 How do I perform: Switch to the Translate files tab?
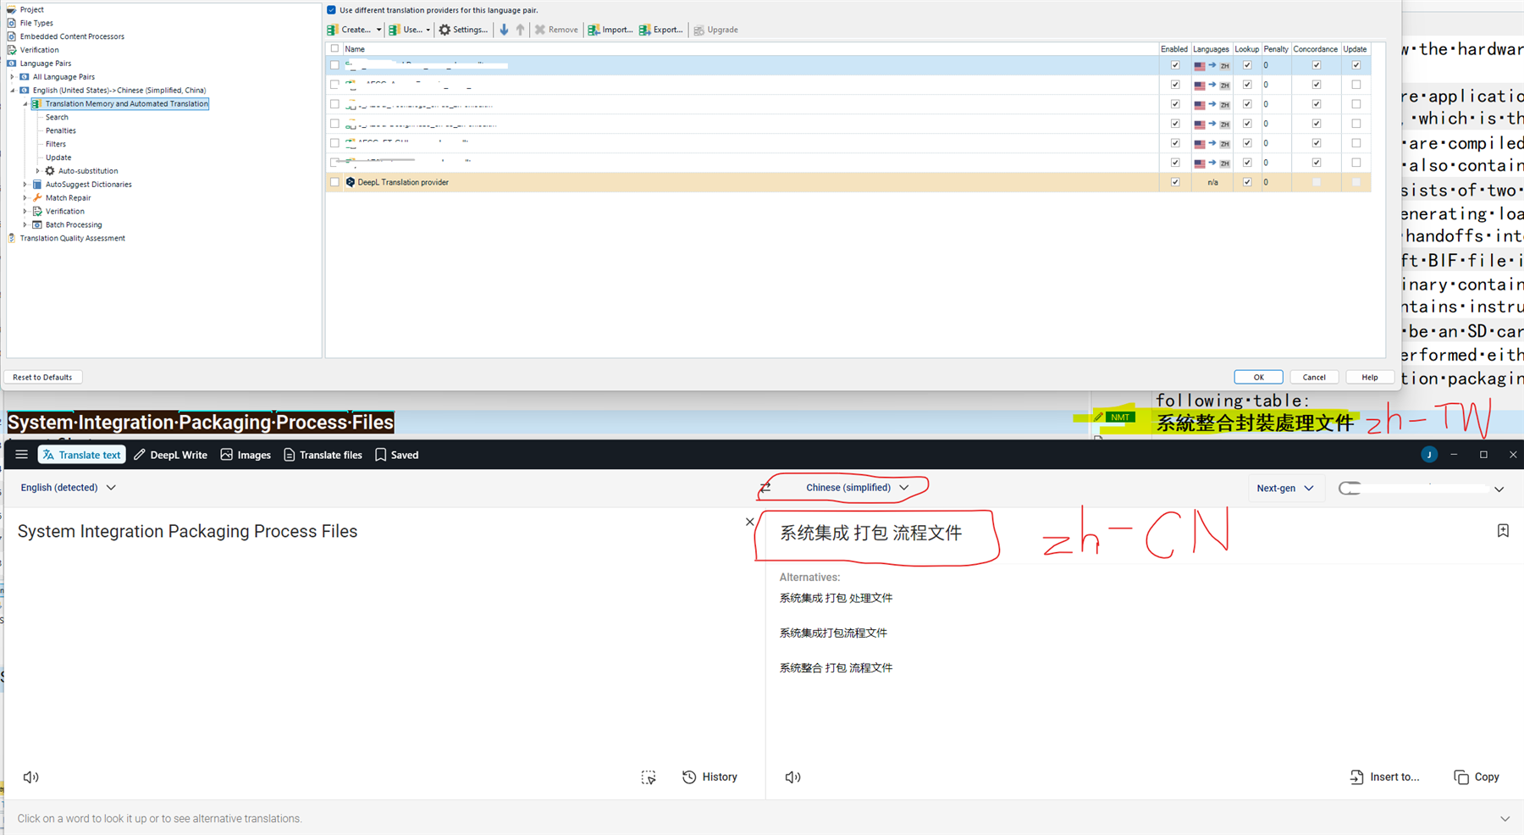tap(323, 455)
